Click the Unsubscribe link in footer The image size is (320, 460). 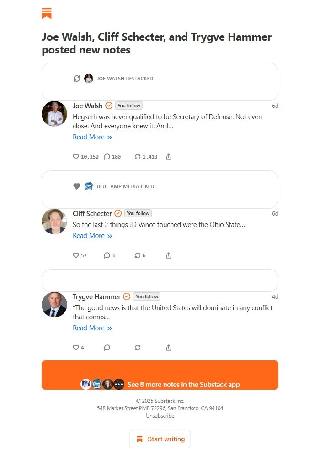point(160,416)
